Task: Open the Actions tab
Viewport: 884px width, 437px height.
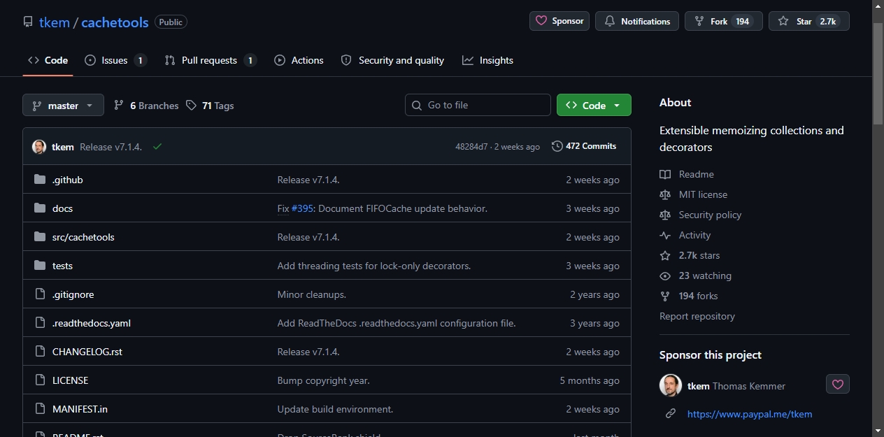Action: [x=299, y=60]
